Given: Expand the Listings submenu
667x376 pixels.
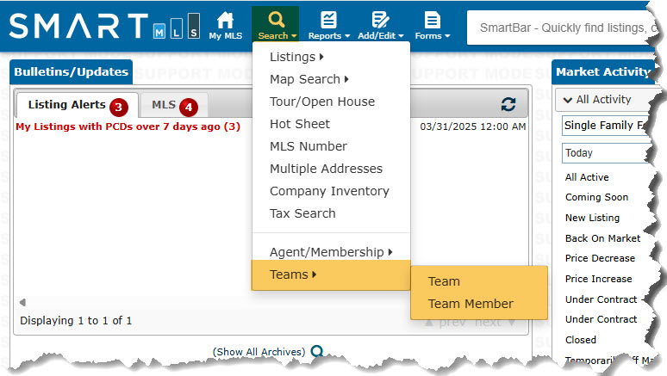Looking at the screenshot, I should click(296, 57).
